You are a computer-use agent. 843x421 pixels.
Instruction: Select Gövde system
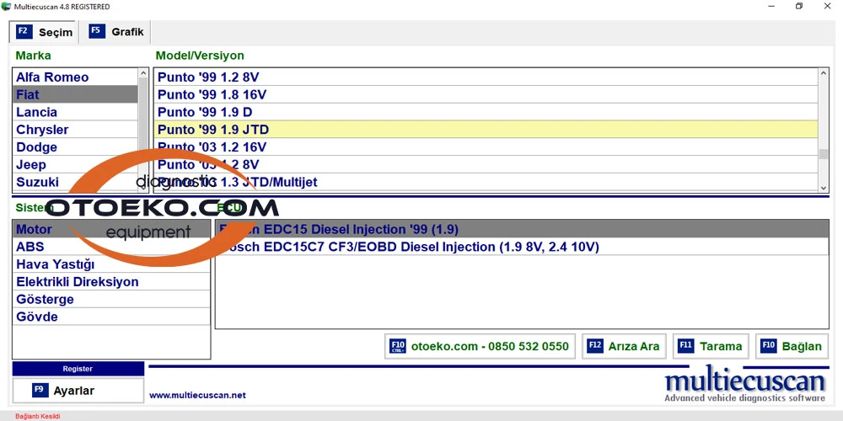(x=111, y=317)
